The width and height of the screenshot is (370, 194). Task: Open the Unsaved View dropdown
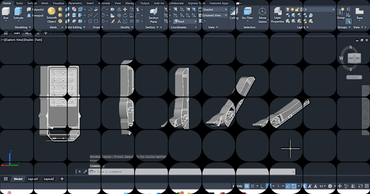tap(215, 15)
